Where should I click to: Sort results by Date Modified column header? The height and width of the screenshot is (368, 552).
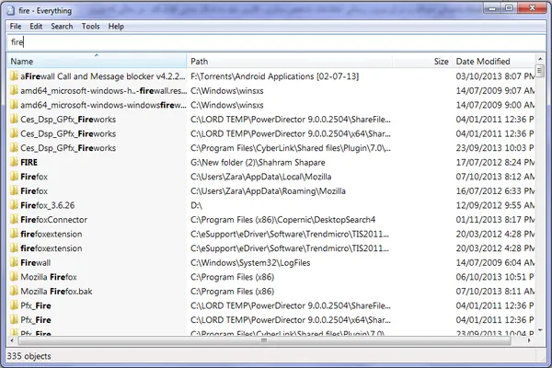point(493,61)
